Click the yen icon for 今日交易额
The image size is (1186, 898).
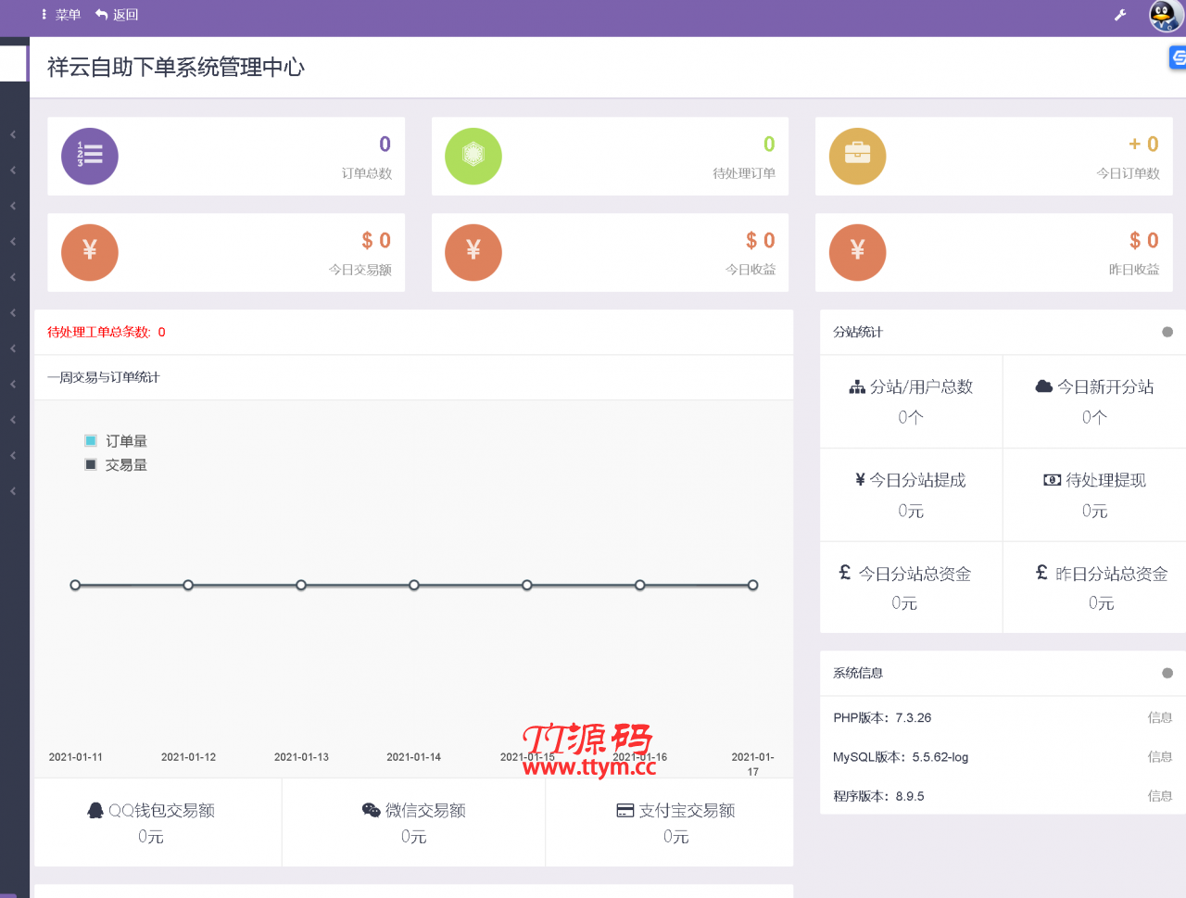pyautogui.click(x=90, y=252)
